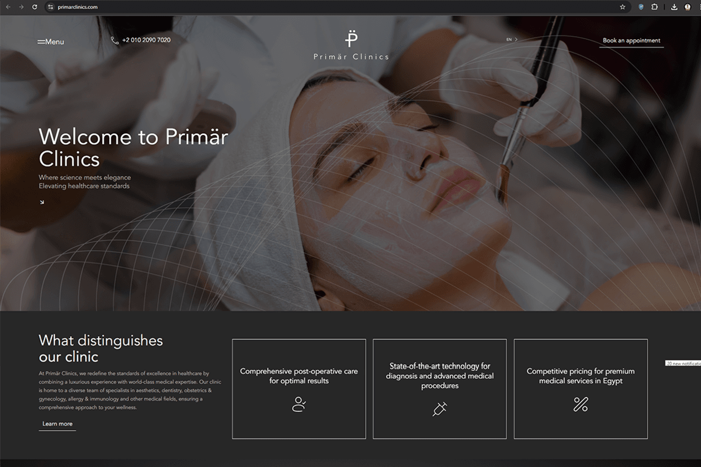Click the small arrow under hero text

pos(41,202)
